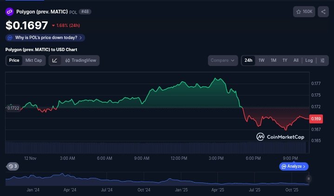Switch to the Mkt Cap tab
Viewport: 334px width, 196px height.
point(33,60)
